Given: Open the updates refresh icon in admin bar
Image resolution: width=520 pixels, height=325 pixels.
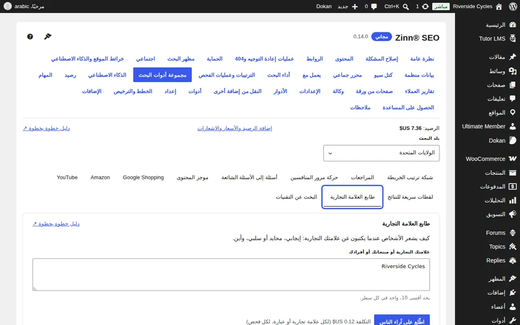Looking at the screenshot, I should [x=425, y=6].
